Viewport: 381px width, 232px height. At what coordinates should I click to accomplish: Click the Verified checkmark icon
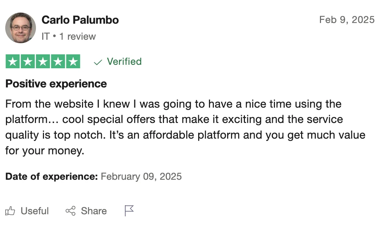tap(98, 62)
